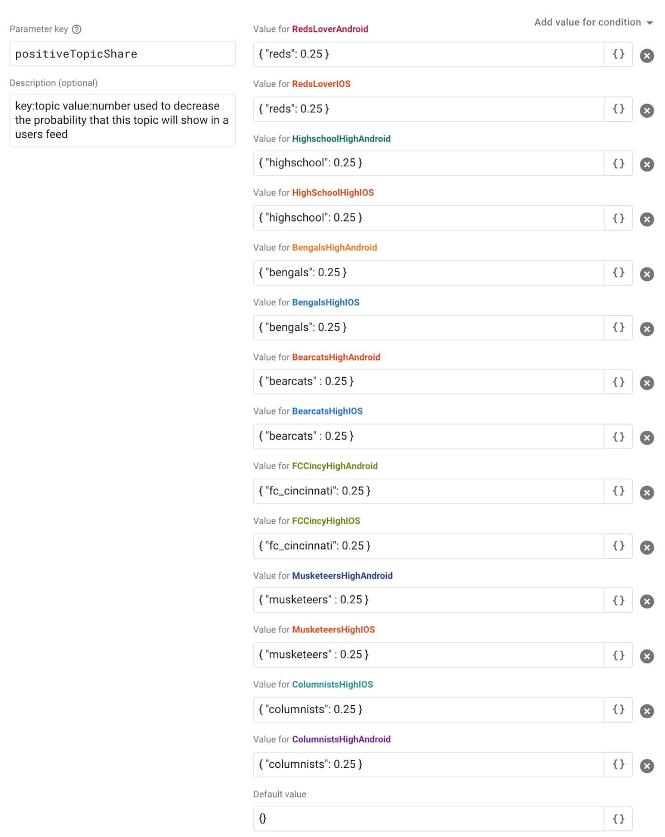665x837 pixels.
Task: Open JSON editor for BengalsHighAndroid value
Action: pyautogui.click(x=618, y=273)
